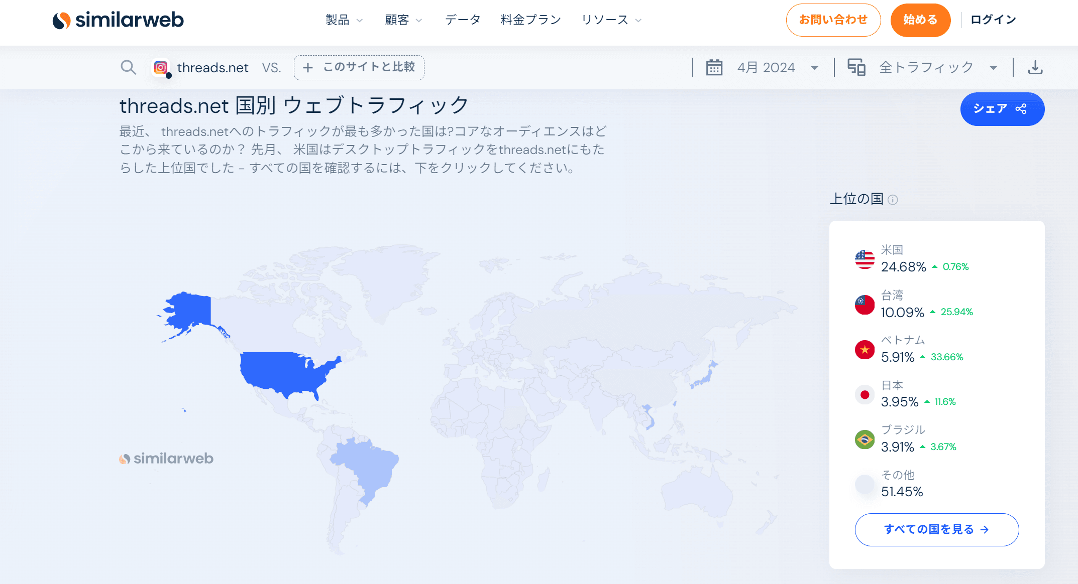Image resolution: width=1078 pixels, height=584 pixels.
Task: Go to 料金プラン in the nav
Action: tap(530, 20)
